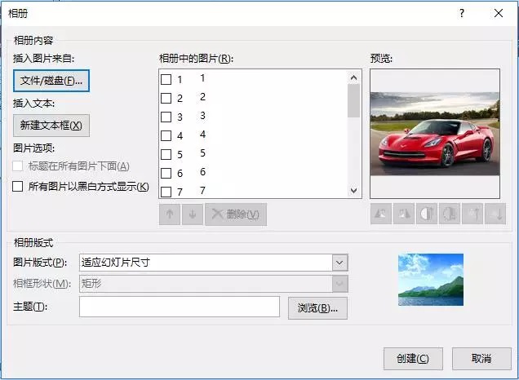Click the landscape layout preview thumbnail

[x=431, y=280]
